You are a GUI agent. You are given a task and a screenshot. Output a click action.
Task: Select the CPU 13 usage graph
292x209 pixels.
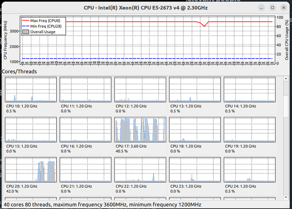click(195, 90)
